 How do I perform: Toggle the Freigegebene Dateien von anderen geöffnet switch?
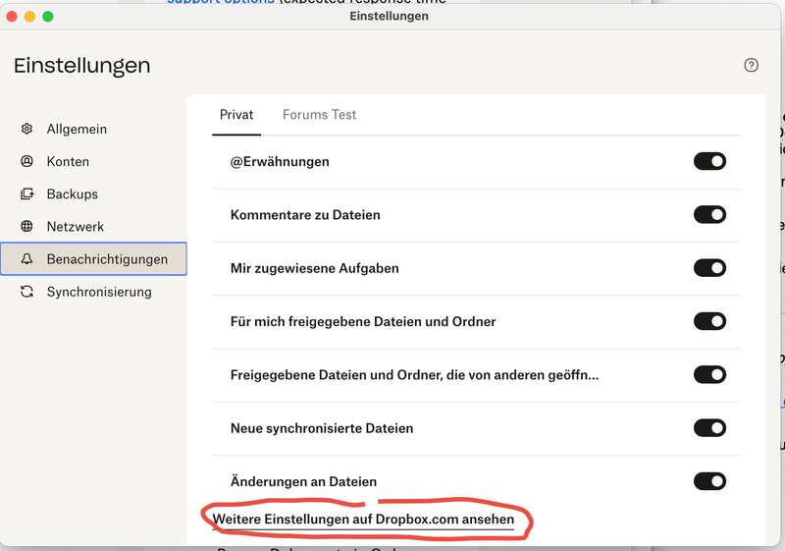709,374
